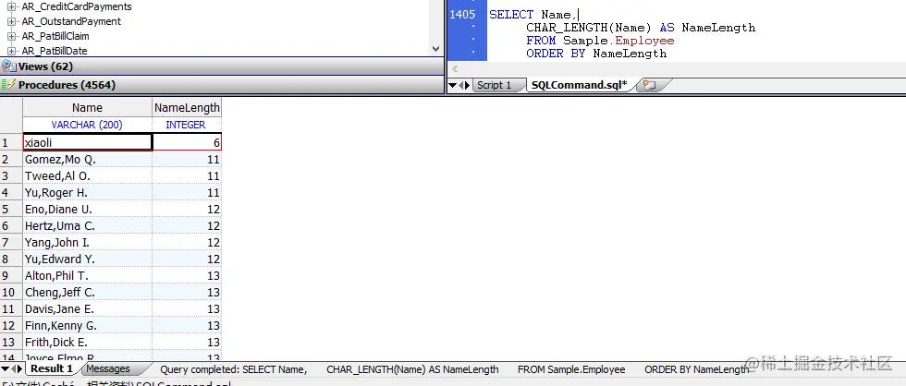Select the Yang,John I. cell

coord(87,243)
